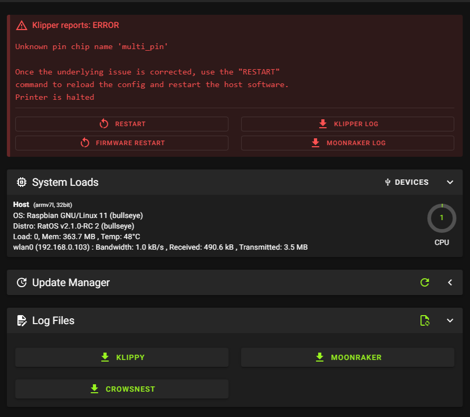Click the warning triangle icon
470x417 pixels.
pos(22,25)
